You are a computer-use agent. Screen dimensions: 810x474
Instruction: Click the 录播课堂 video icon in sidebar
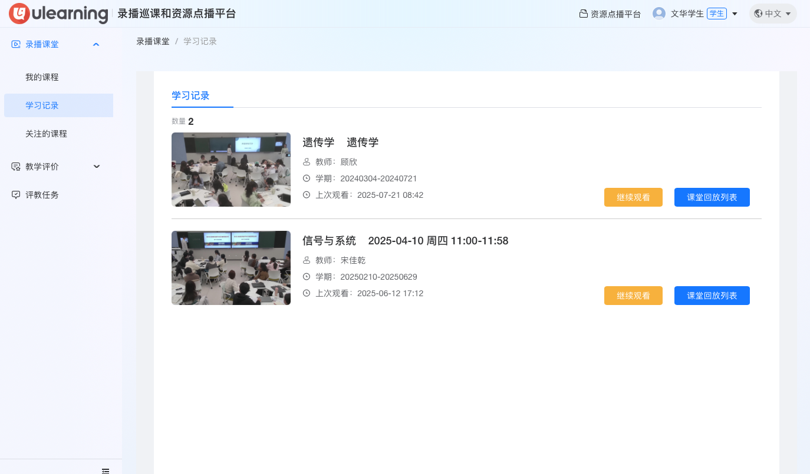click(16, 44)
